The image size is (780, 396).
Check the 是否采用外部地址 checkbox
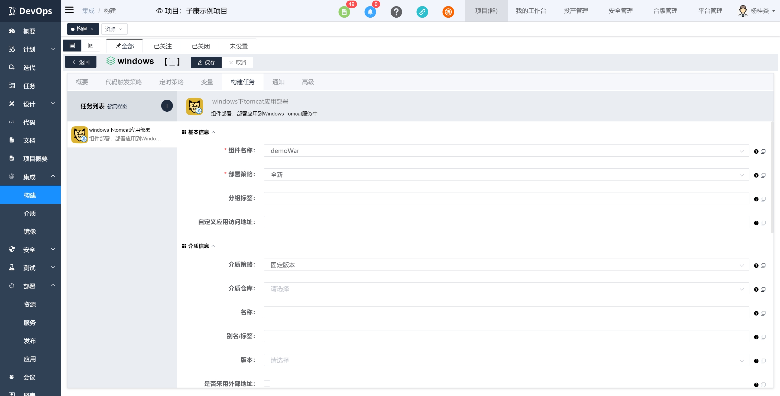[x=267, y=383]
